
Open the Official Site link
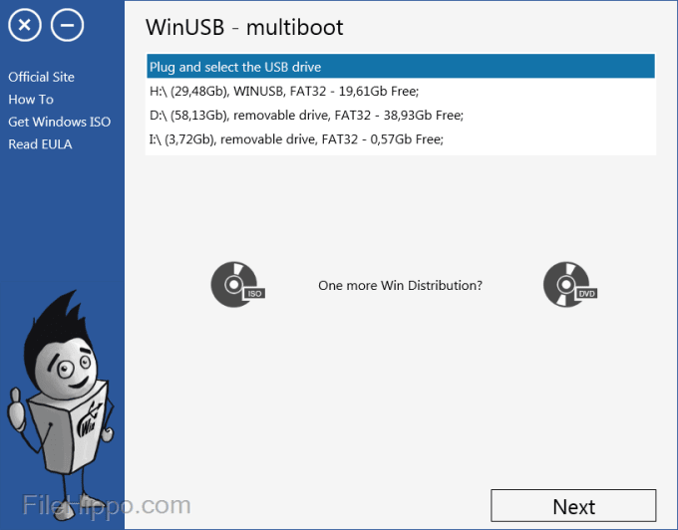(41, 77)
